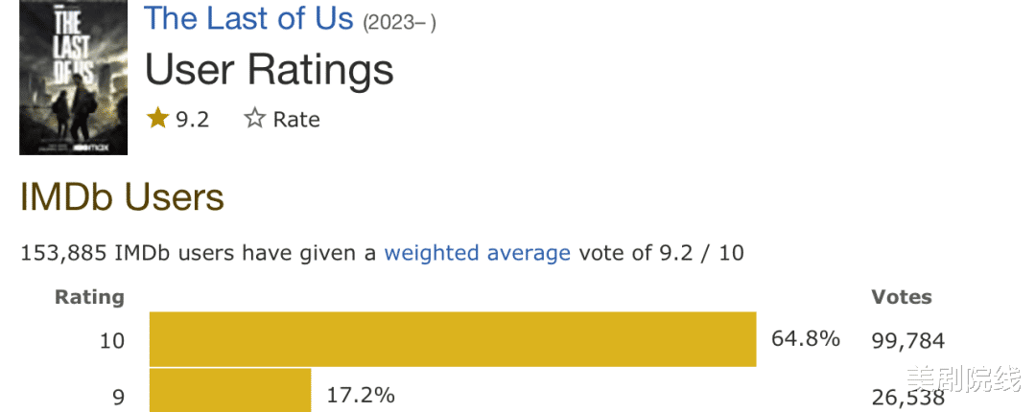Screen dimensions: 1036x412
Task: Click the (2023– ) year text
Action: [x=399, y=22]
